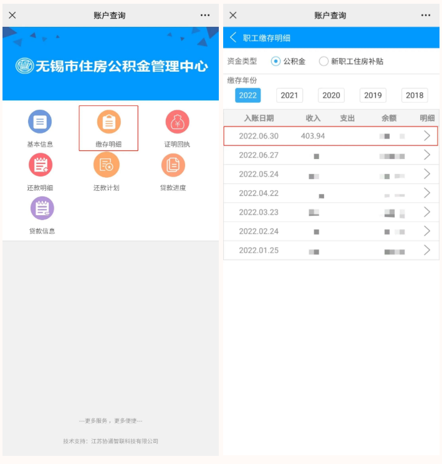This screenshot has width=442, height=464.
Task: Open the 基本信息 basic info icon
Action: 40,122
